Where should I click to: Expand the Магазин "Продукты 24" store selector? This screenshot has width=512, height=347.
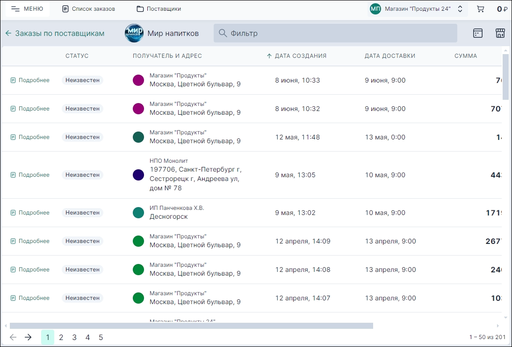click(460, 9)
